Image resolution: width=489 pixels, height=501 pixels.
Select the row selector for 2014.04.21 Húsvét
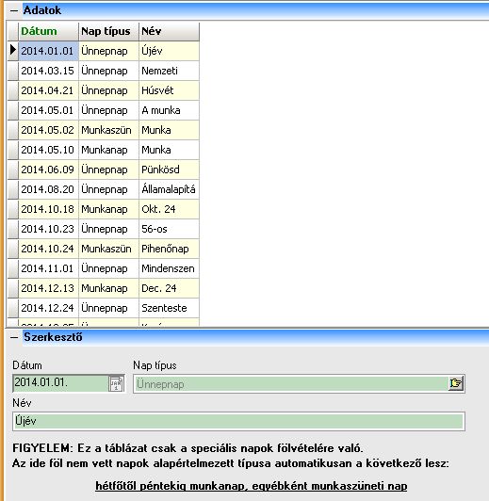13,90
